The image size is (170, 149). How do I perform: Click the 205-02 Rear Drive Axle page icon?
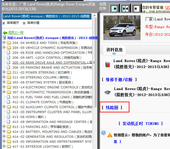point(9,62)
